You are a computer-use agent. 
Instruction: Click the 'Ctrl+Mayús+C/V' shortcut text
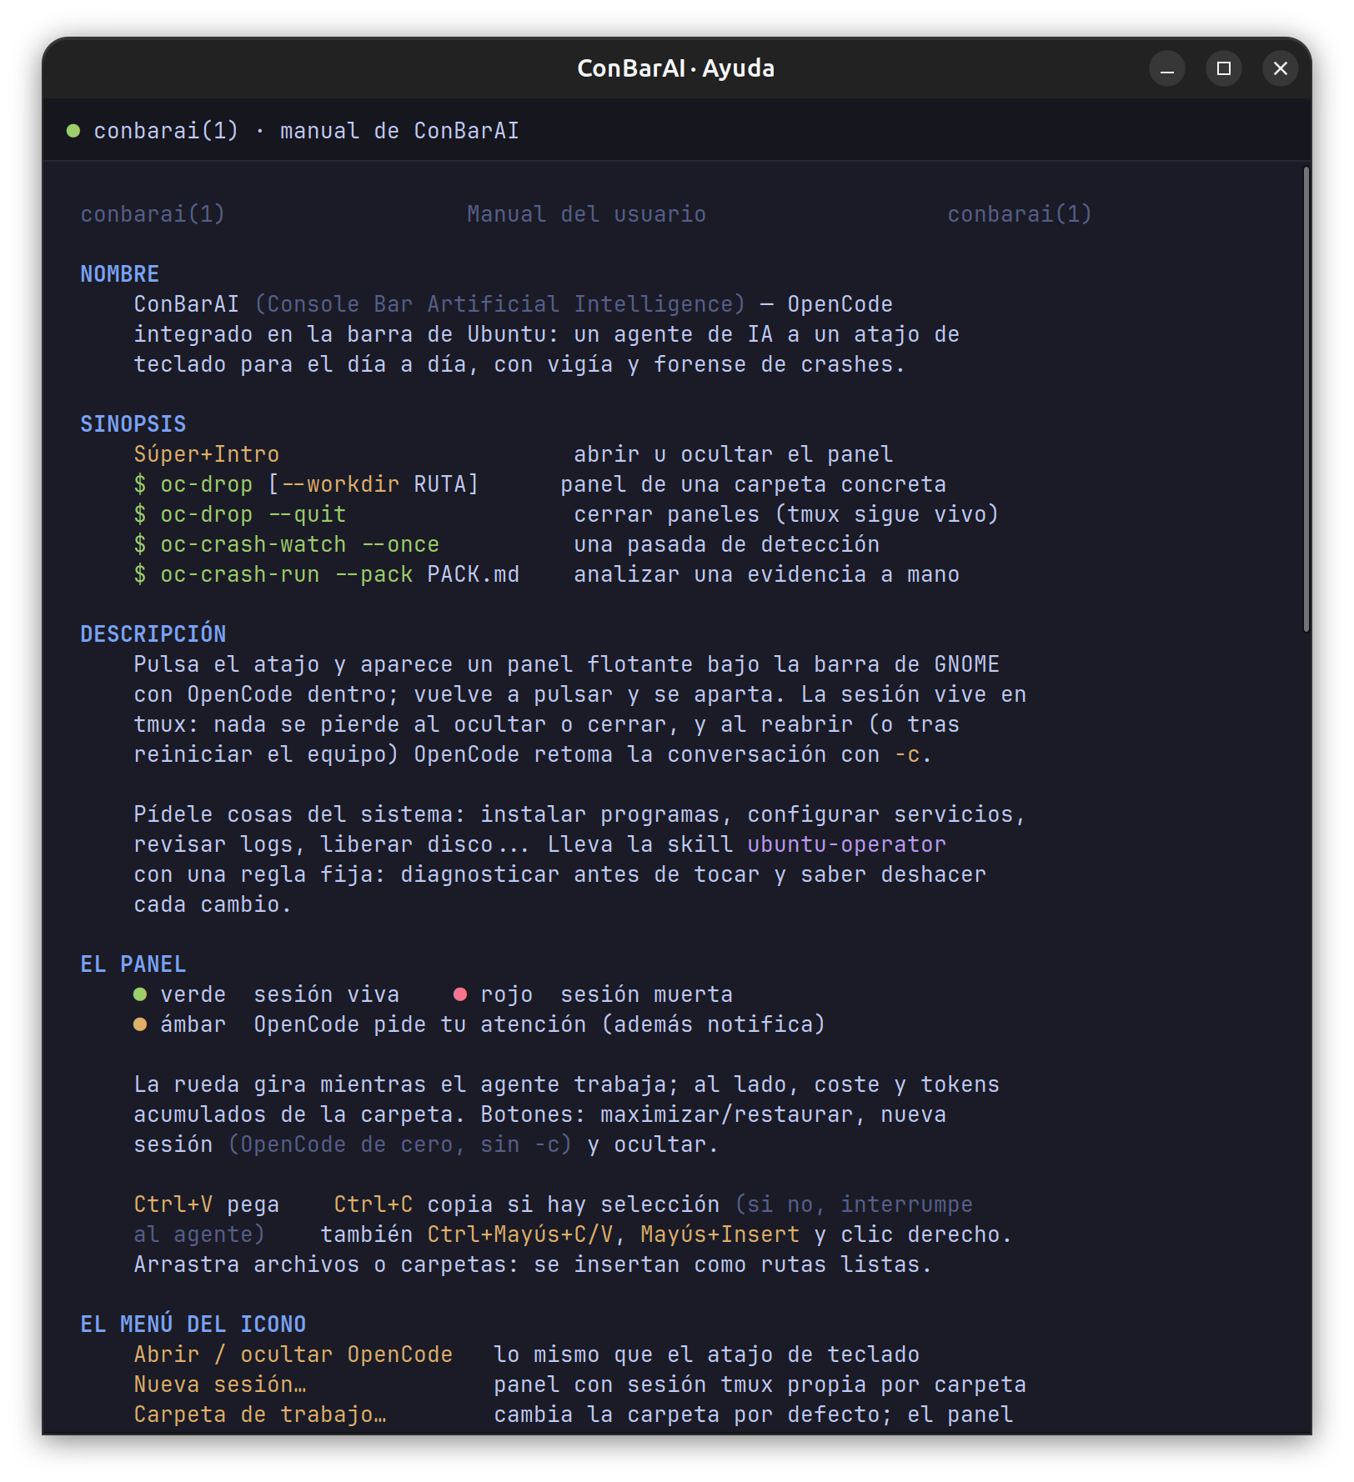click(520, 1234)
